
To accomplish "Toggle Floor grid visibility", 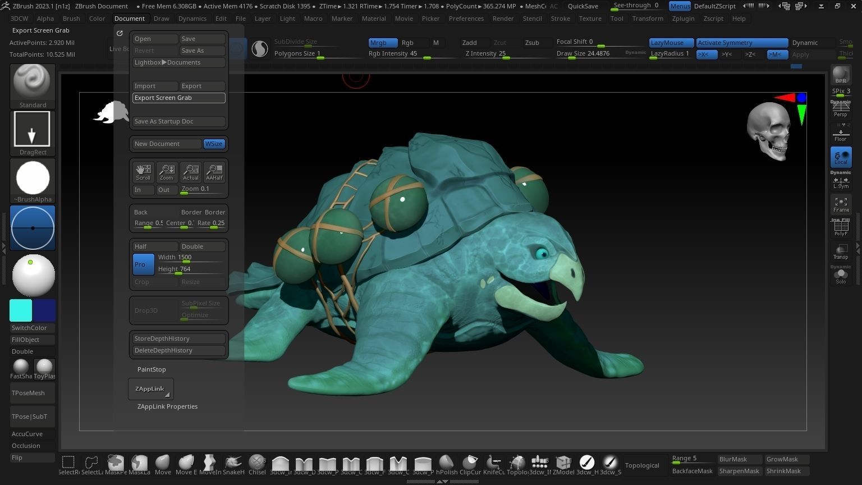I will (840, 135).
